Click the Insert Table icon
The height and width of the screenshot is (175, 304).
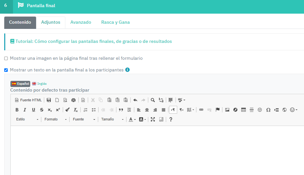(x=244, y=110)
